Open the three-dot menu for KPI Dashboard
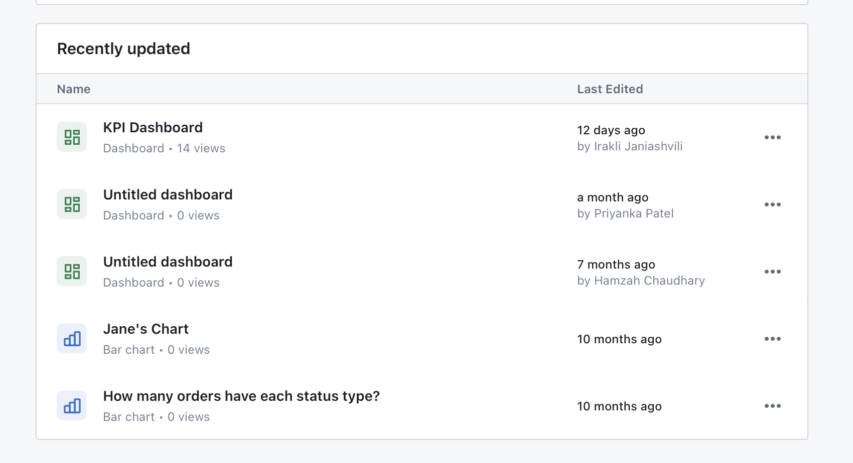The height and width of the screenshot is (463, 853). click(773, 137)
